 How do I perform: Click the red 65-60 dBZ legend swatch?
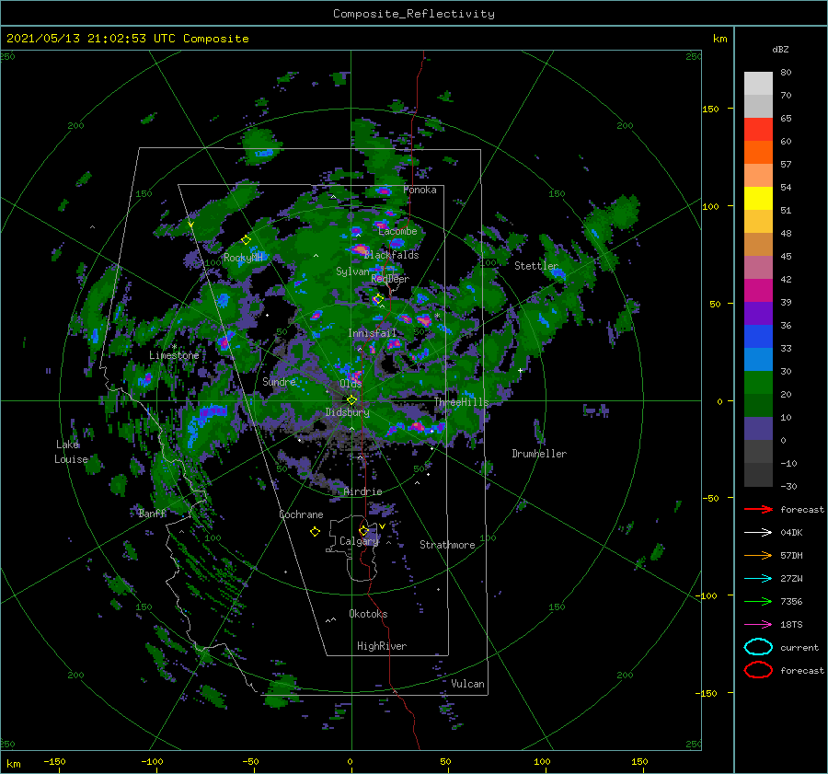(758, 129)
